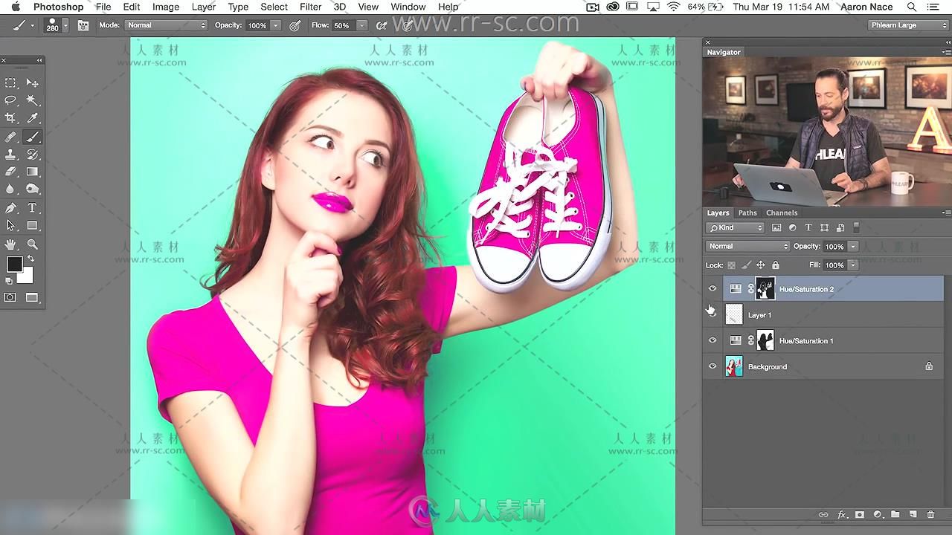Screen dimensions: 952x535
Task: Switch to the Channels tab
Action: coord(782,213)
